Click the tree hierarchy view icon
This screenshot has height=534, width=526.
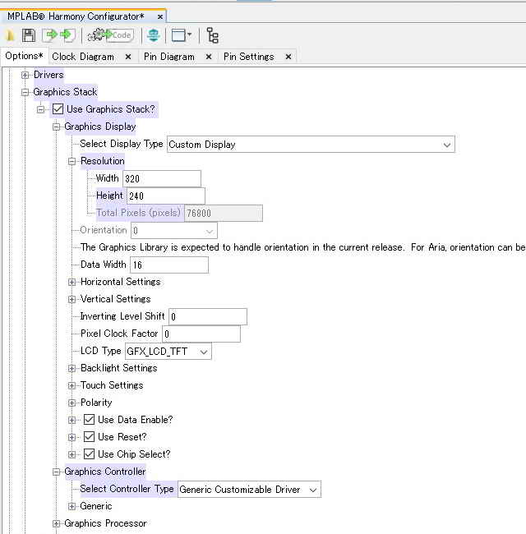tap(213, 35)
